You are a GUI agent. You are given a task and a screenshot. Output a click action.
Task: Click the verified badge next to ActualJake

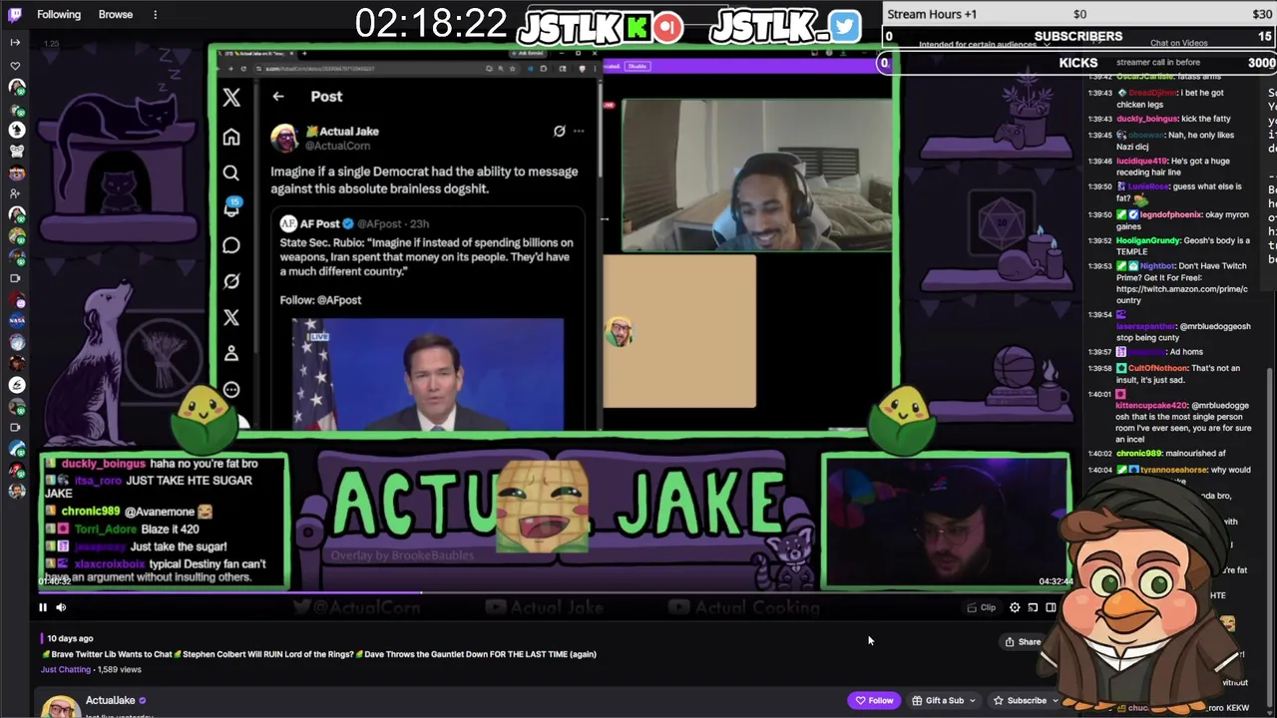[143, 701]
